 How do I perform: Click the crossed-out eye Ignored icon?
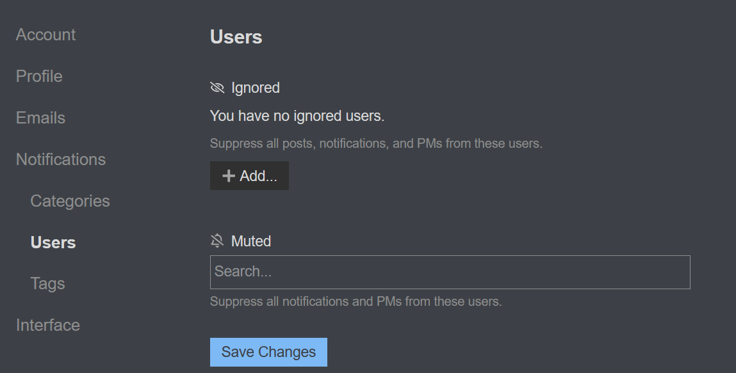click(217, 88)
